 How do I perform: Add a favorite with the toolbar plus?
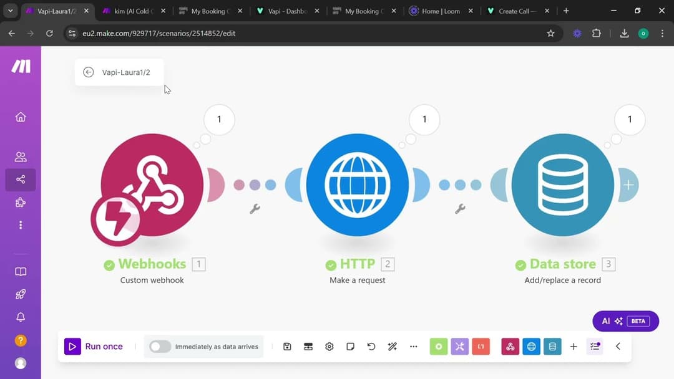574,347
